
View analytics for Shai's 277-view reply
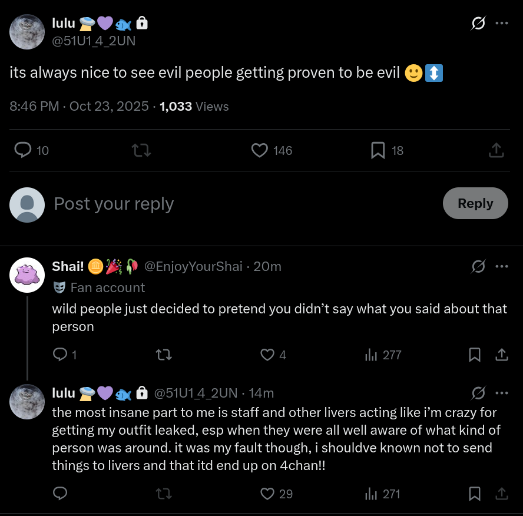click(x=371, y=355)
